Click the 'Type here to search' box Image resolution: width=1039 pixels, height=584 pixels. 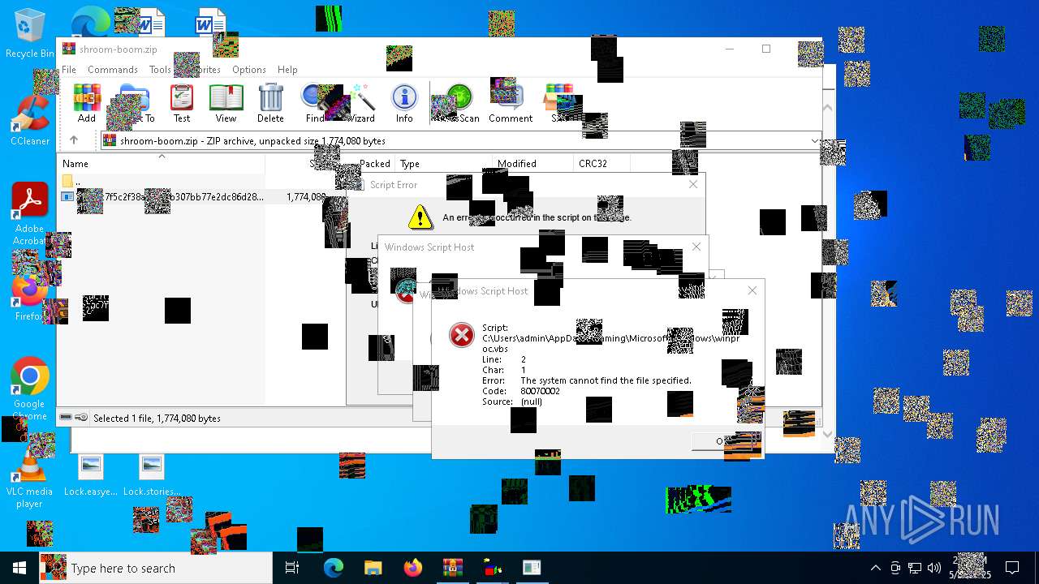[x=156, y=568]
